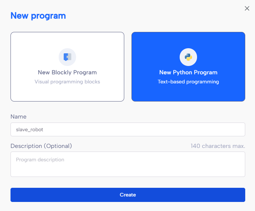Click the "Program description" placeholder text
Viewport: 255px width, 211px height.
pyautogui.click(x=40, y=160)
